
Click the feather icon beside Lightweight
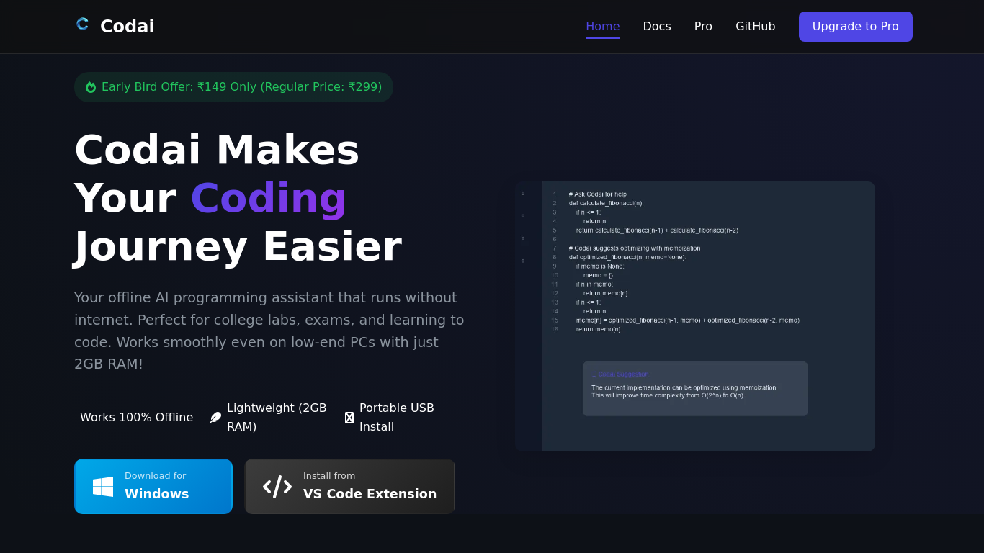tap(215, 417)
